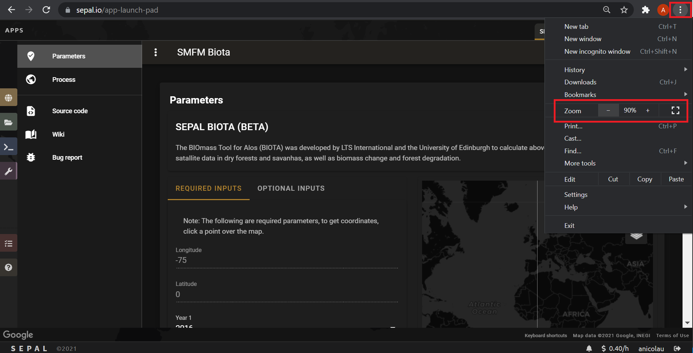The width and height of the screenshot is (693, 353).
Task: Open the map Terms of Use link
Action: (x=672, y=336)
